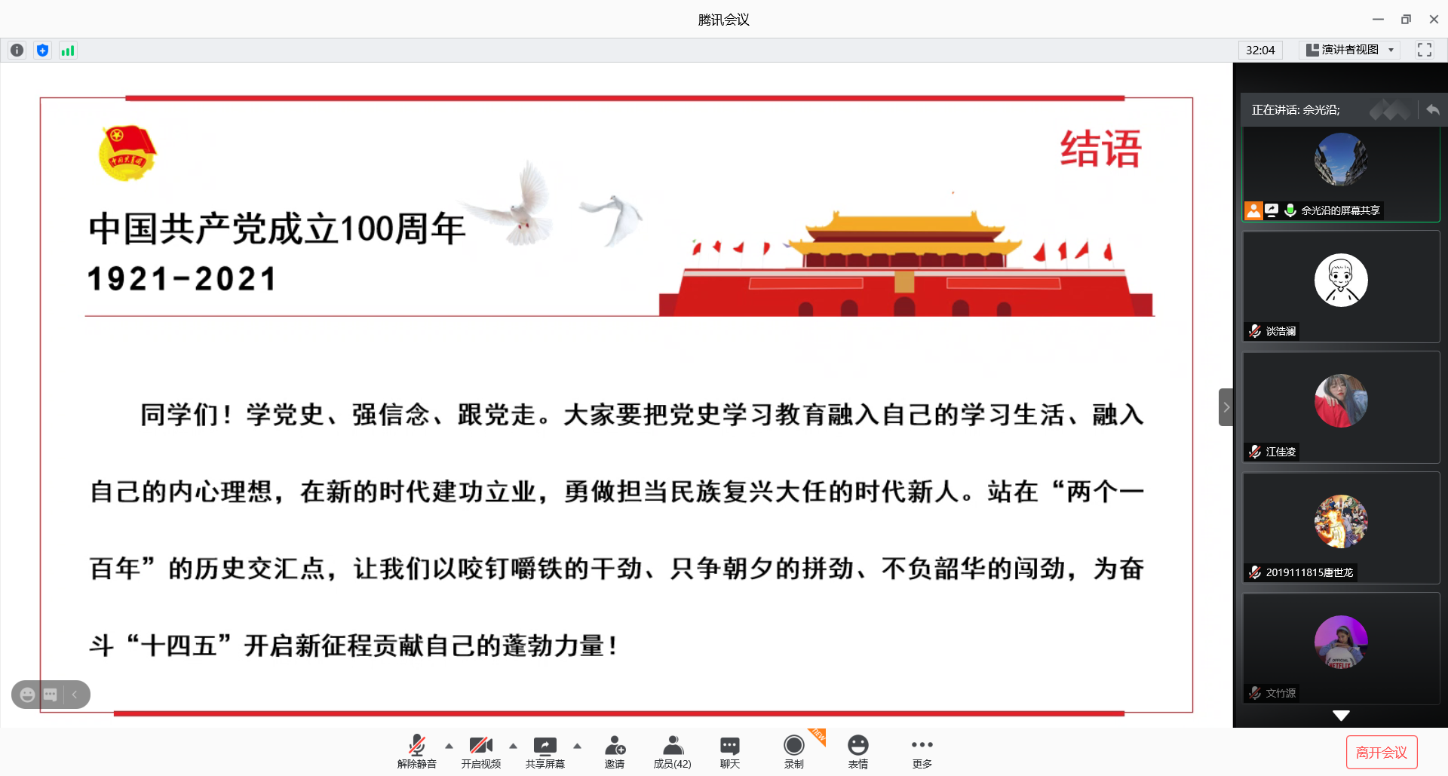Check the network signal status icon

68,51
